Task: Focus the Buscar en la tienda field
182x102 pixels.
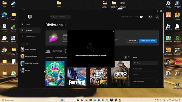Action: point(60,17)
